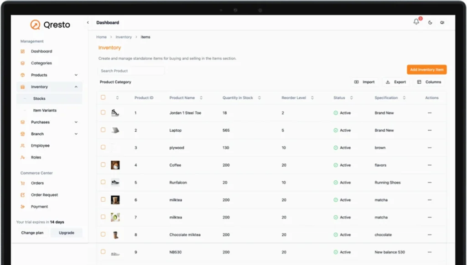This screenshot has height=265, width=467.
Task: Click the Import button
Action: click(x=364, y=82)
